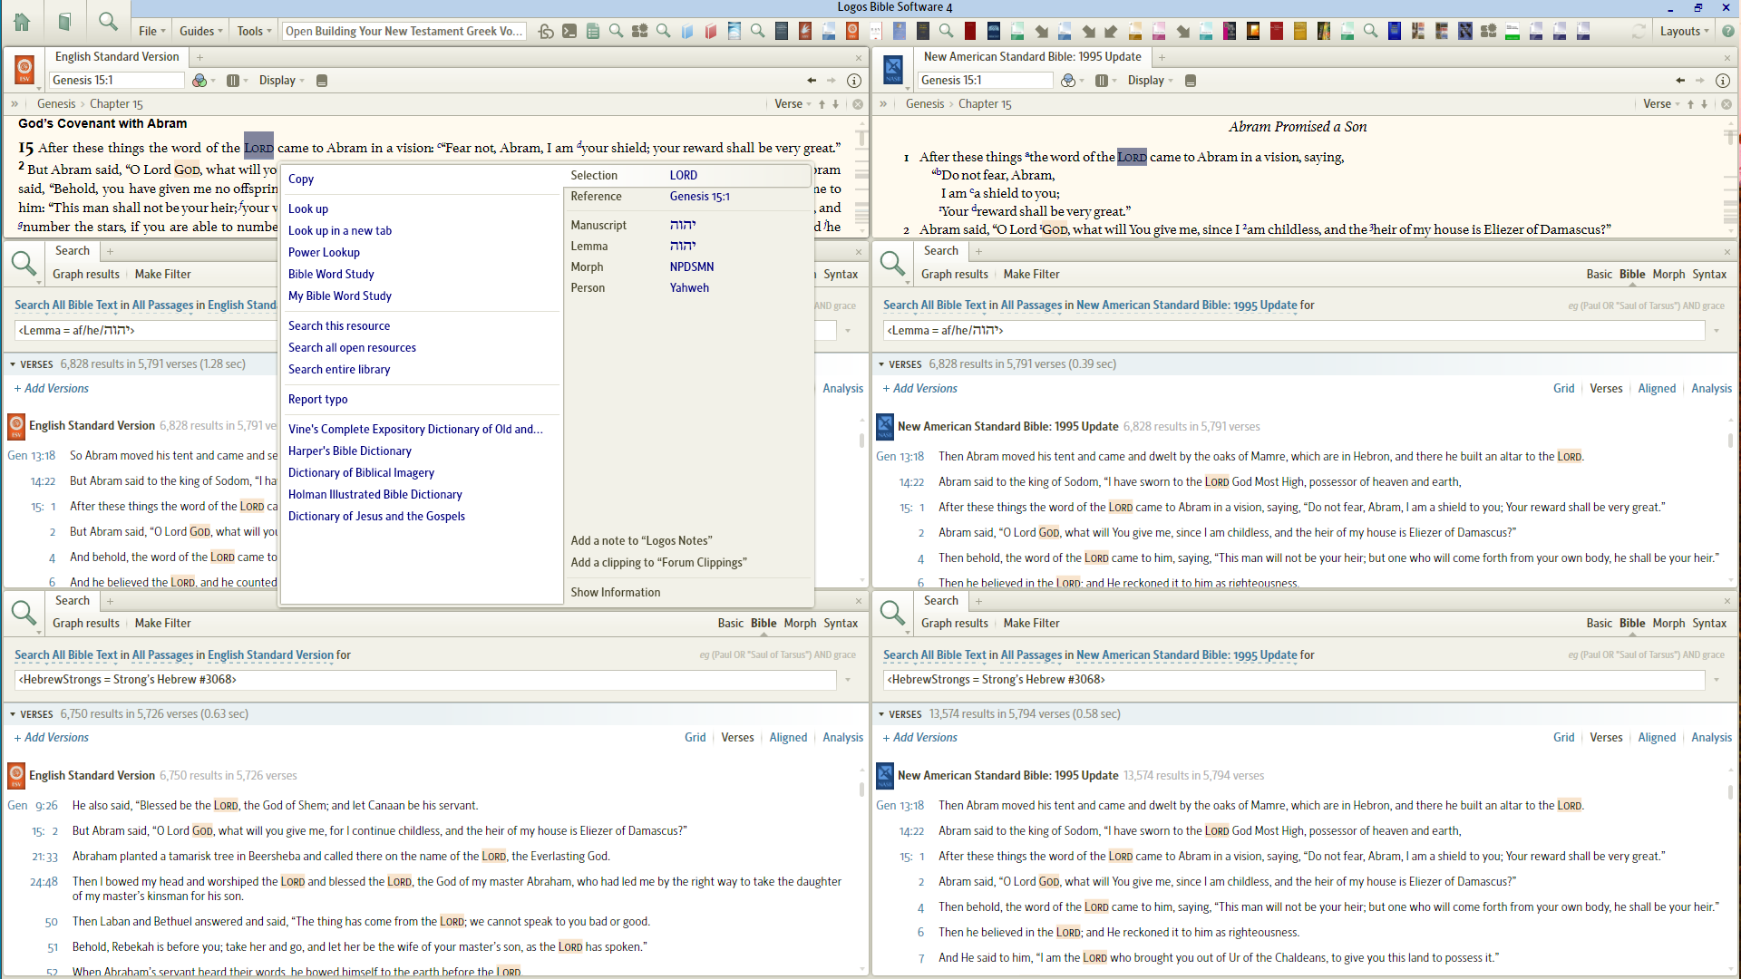
Task: Choose Search entire library from context menu
Action: [339, 370]
